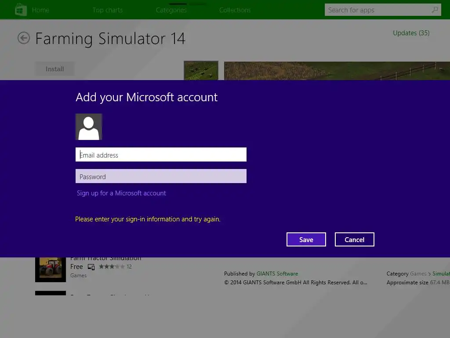
Task: Click the copyright 2014 GIANTS Software text
Action: [296, 283]
